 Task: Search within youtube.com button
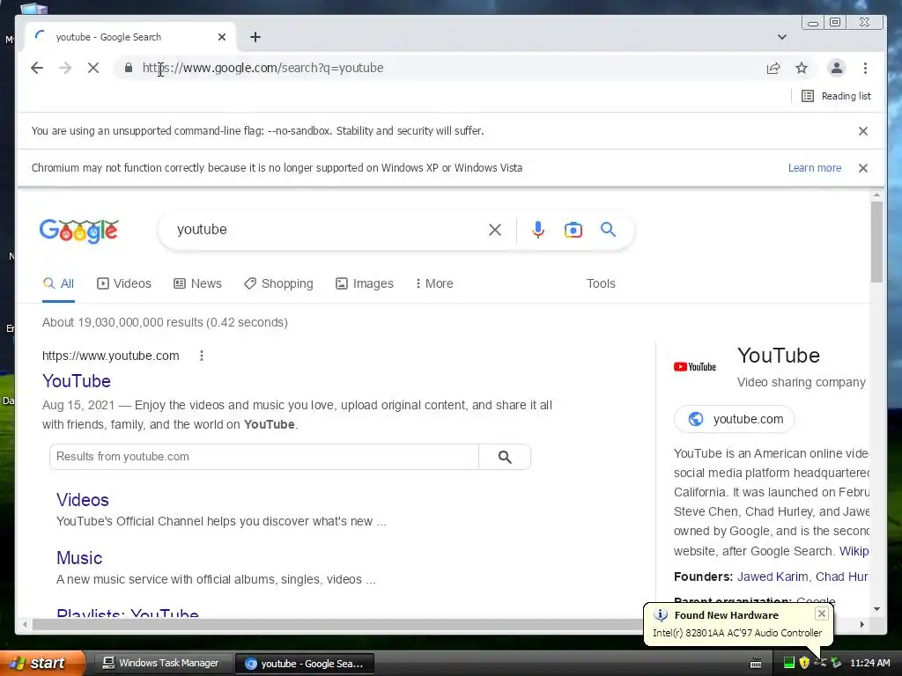pyautogui.click(x=505, y=457)
